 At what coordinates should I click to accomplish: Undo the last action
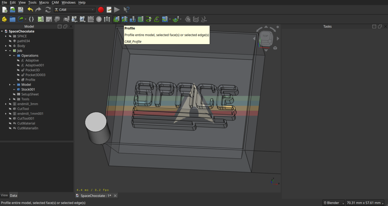[x=30, y=10]
